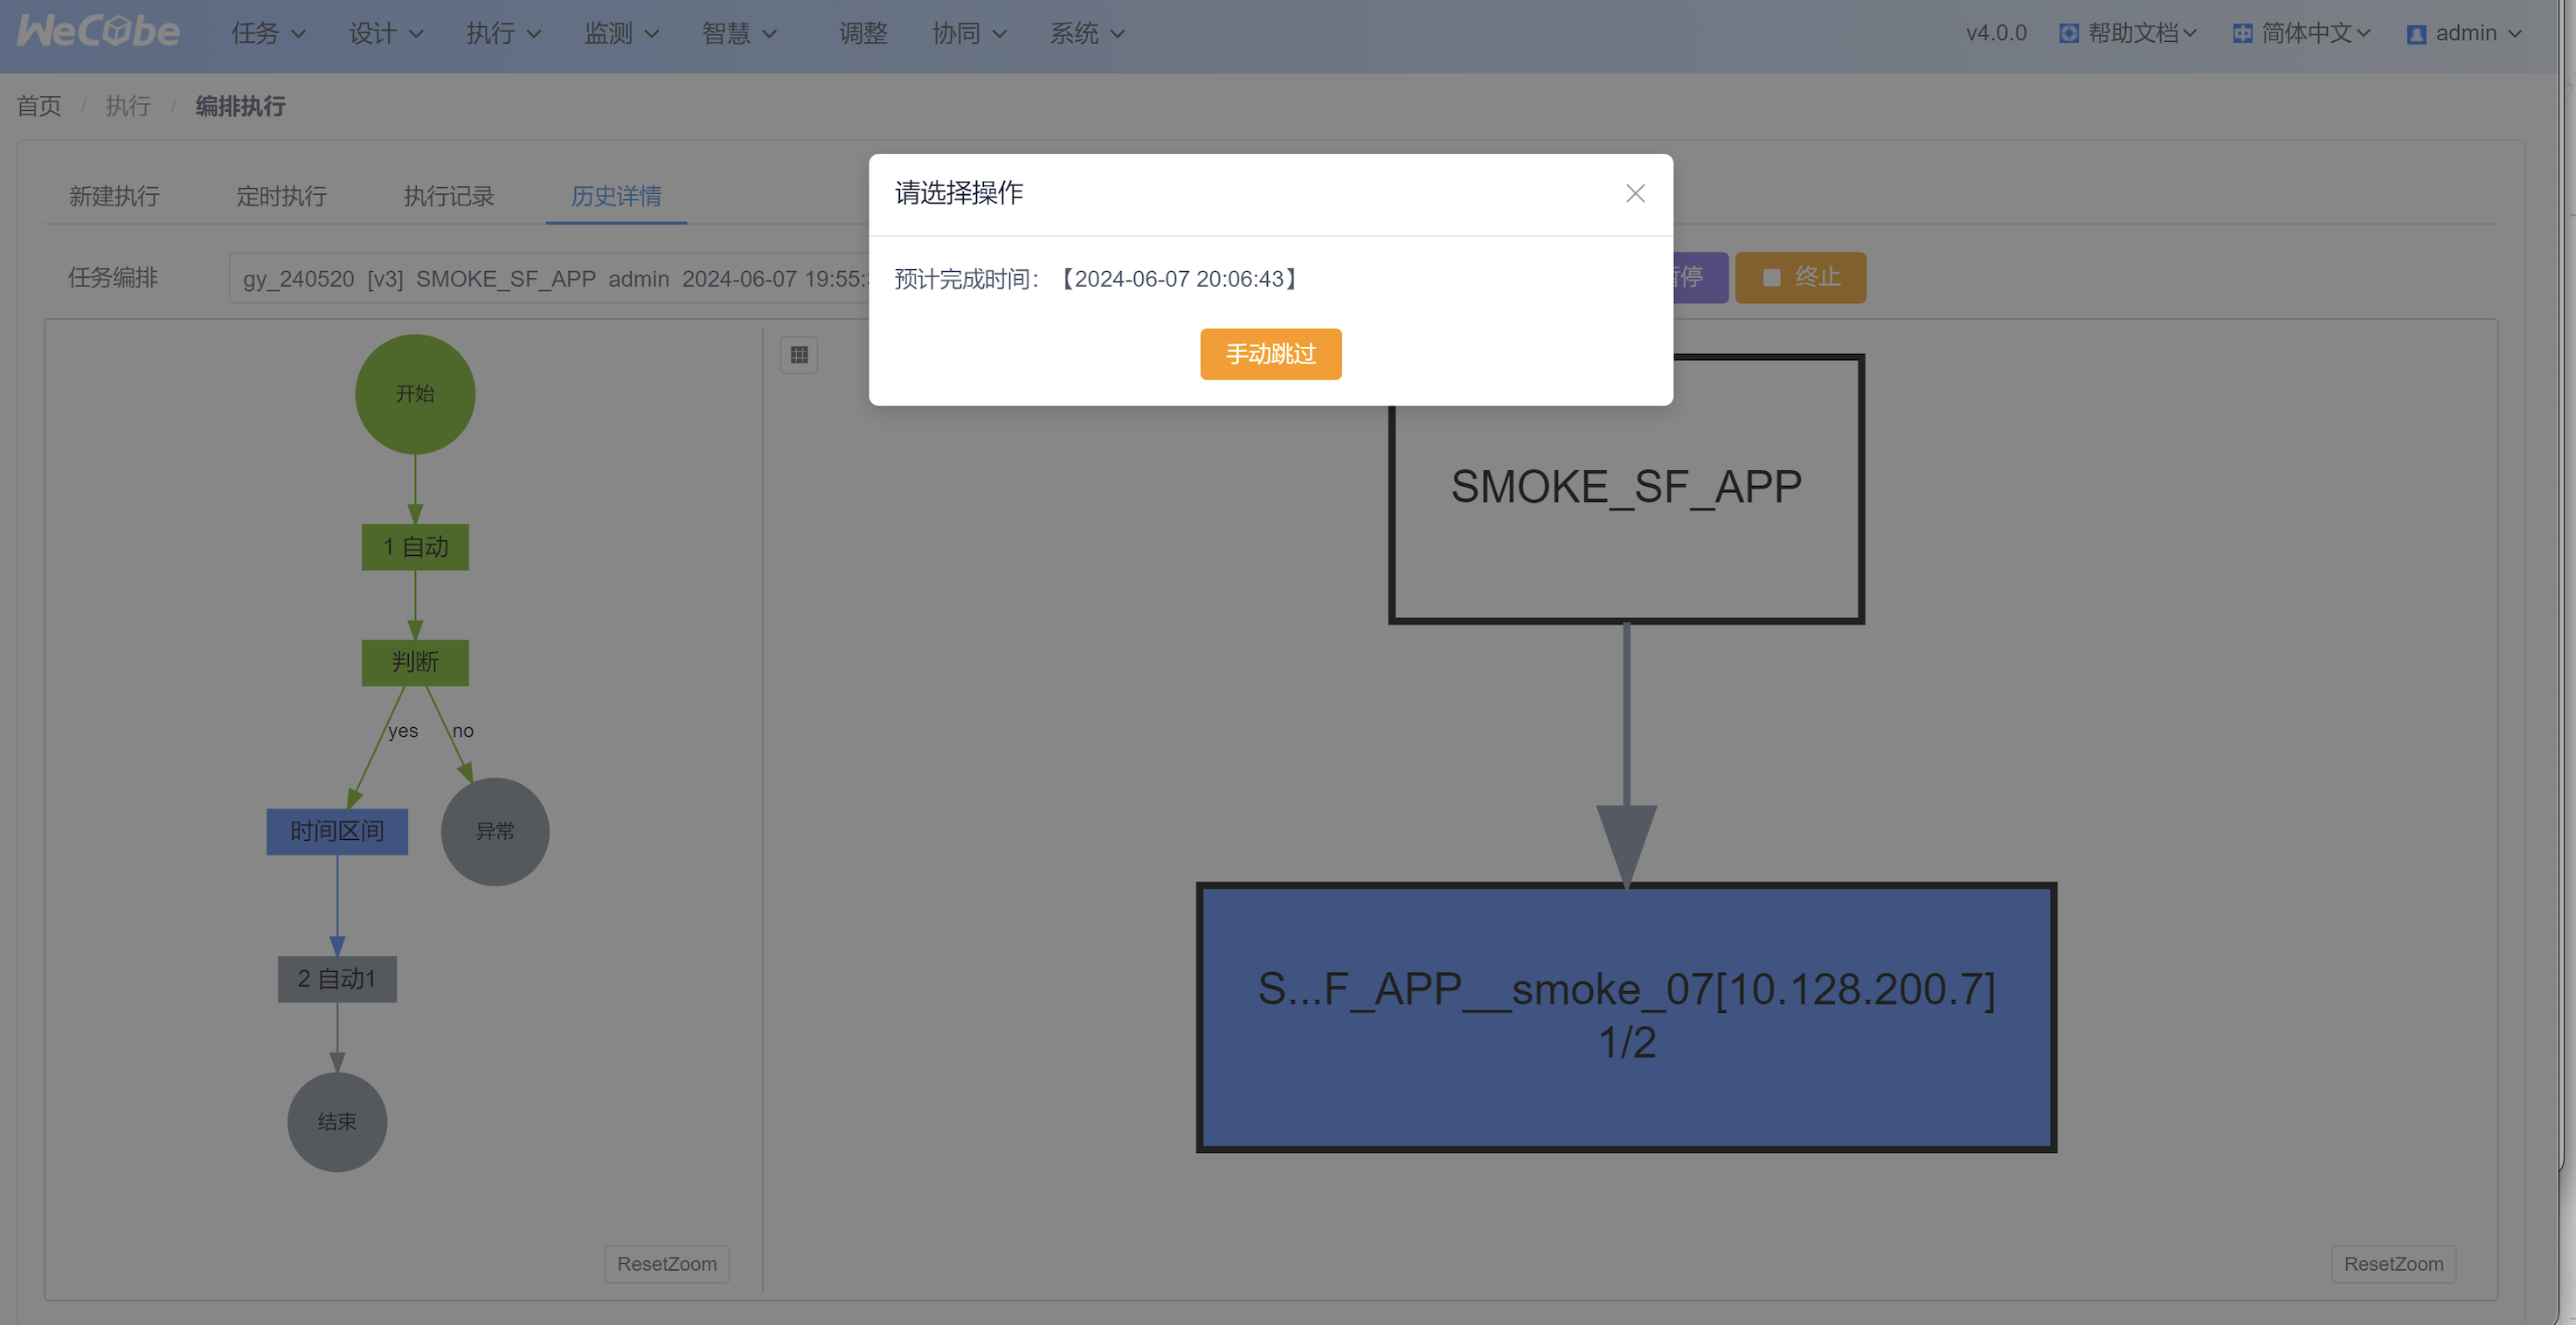Screen dimensions: 2576x1325
Task: Open the admin user menu
Action: pos(2465,34)
